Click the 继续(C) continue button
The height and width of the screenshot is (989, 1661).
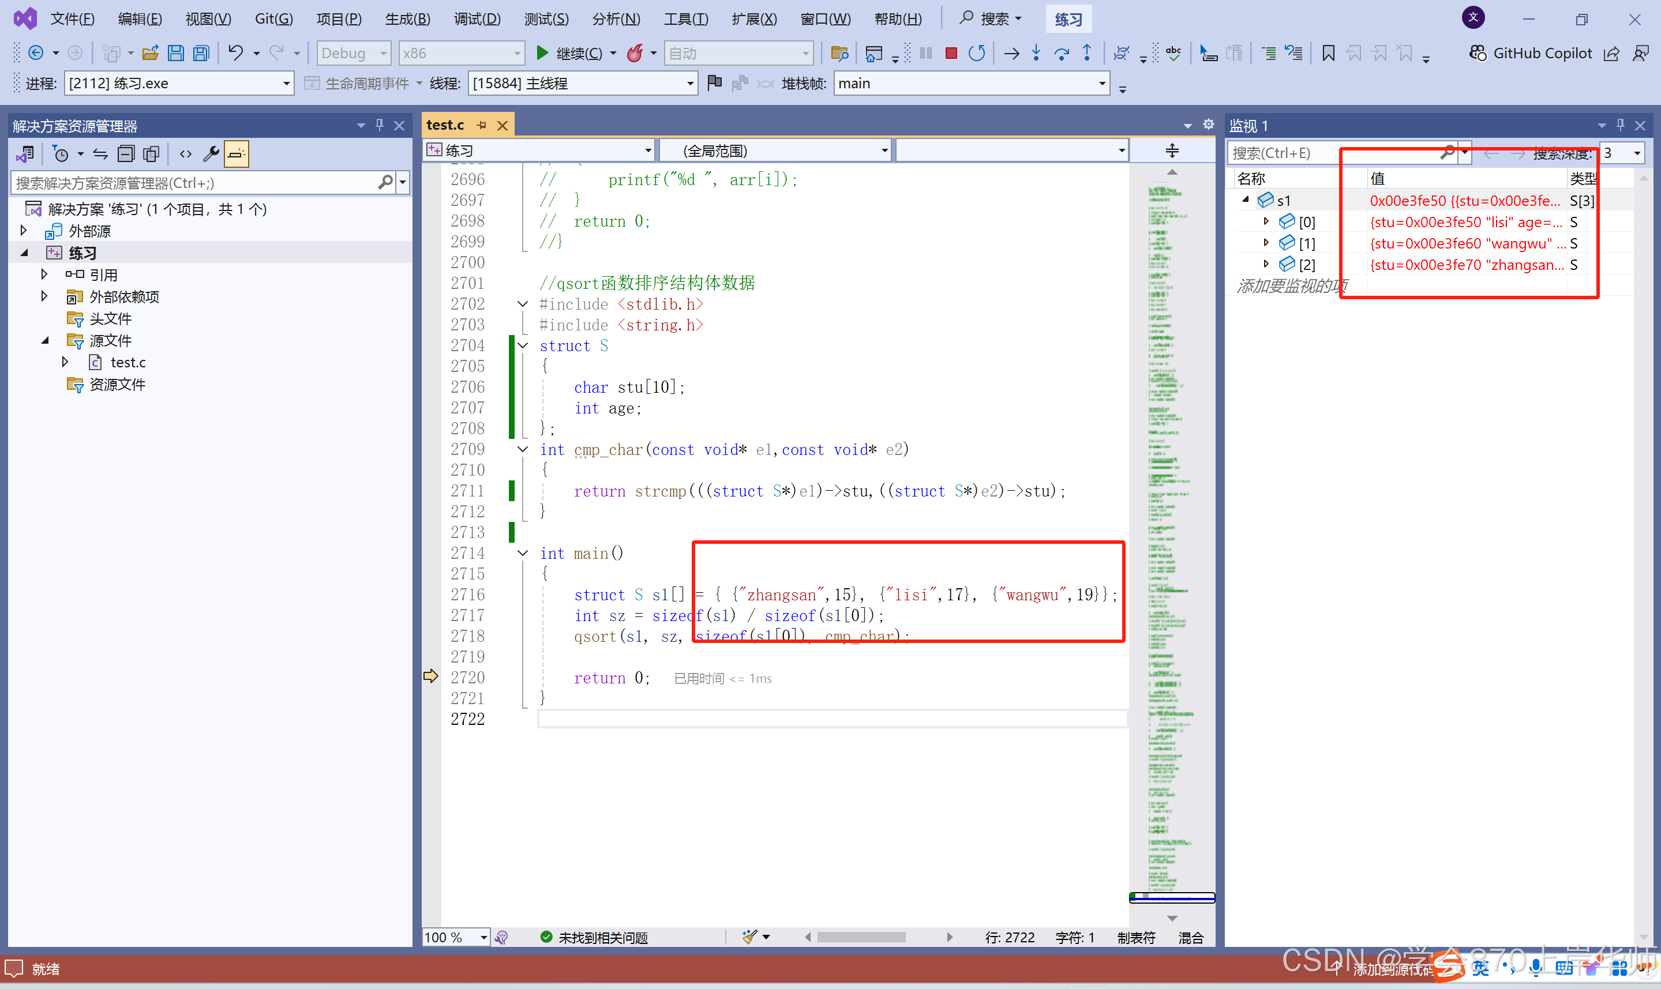[x=571, y=53]
